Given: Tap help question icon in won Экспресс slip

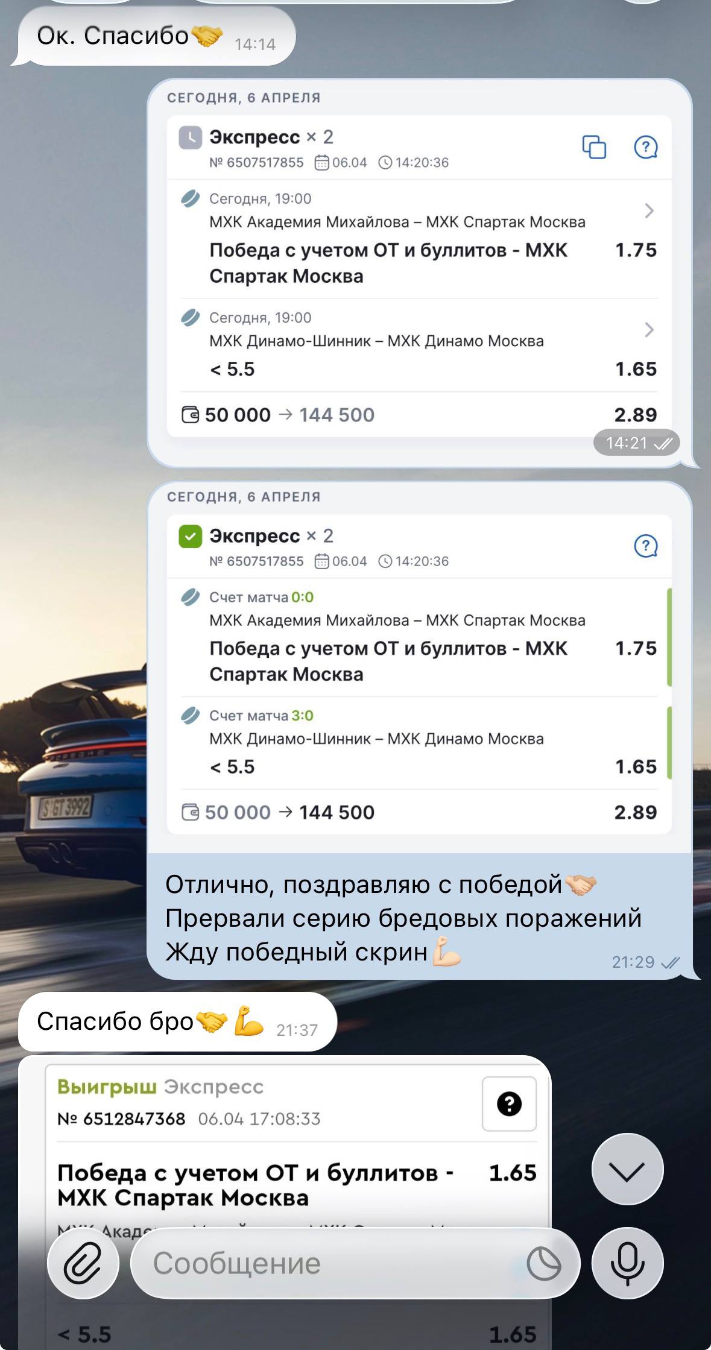Looking at the screenshot, I should click(x=646, y=546).
